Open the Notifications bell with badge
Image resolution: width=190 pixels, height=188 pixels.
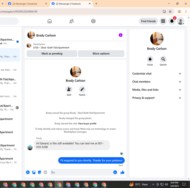point(172,21)
